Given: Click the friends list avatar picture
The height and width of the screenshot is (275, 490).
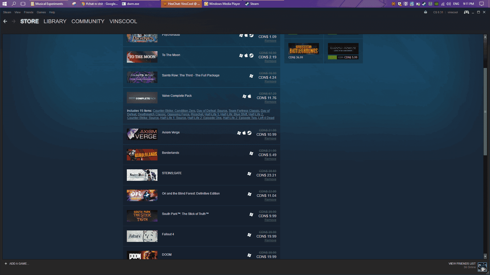Looking at the screenshot, I should (x=482, y=267).
